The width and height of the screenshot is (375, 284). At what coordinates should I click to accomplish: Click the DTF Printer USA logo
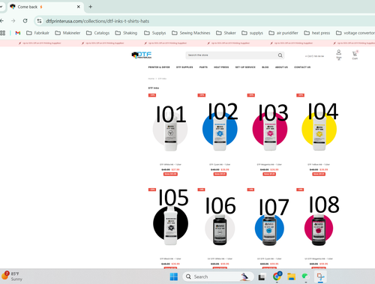click(x=142, y=55)
